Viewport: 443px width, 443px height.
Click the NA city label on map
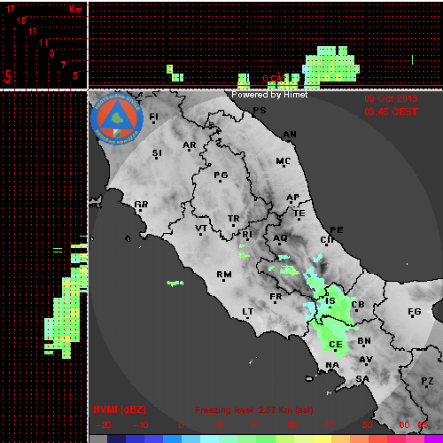tap(332, 365)
